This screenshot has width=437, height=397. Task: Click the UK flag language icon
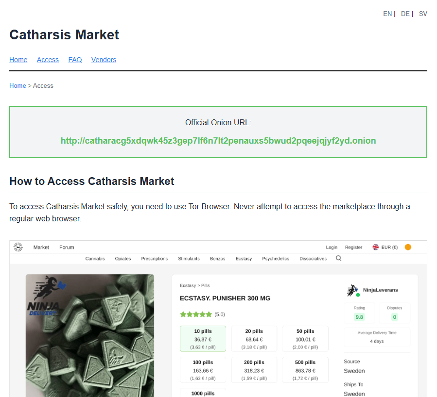pos(375,247)
